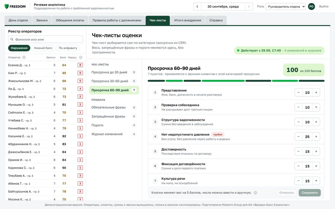
Task: Click the info icon beside Наруш. column
Action: [x=81, y=57]
